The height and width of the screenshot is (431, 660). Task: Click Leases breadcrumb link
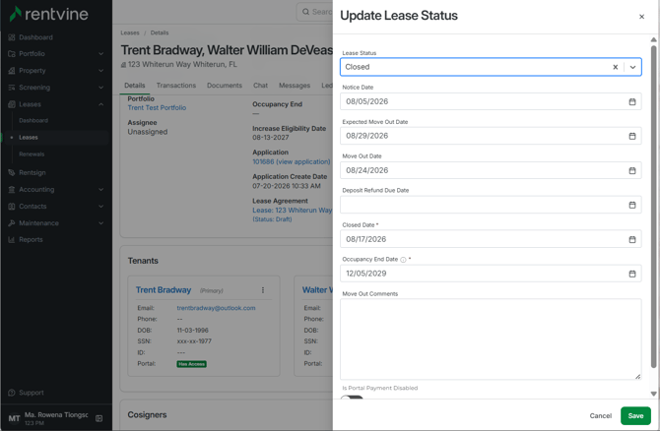(130, 32)
